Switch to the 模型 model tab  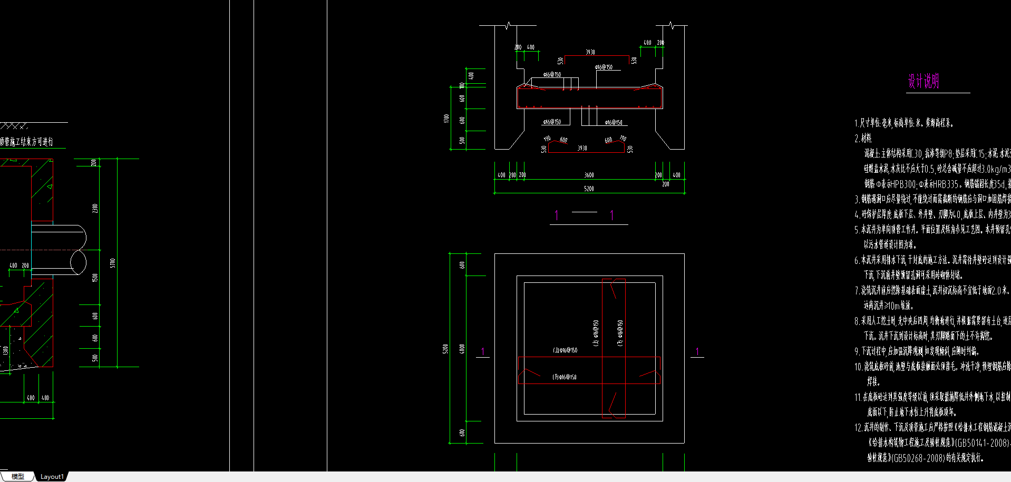pyautogui.click(x=18, y=476)
